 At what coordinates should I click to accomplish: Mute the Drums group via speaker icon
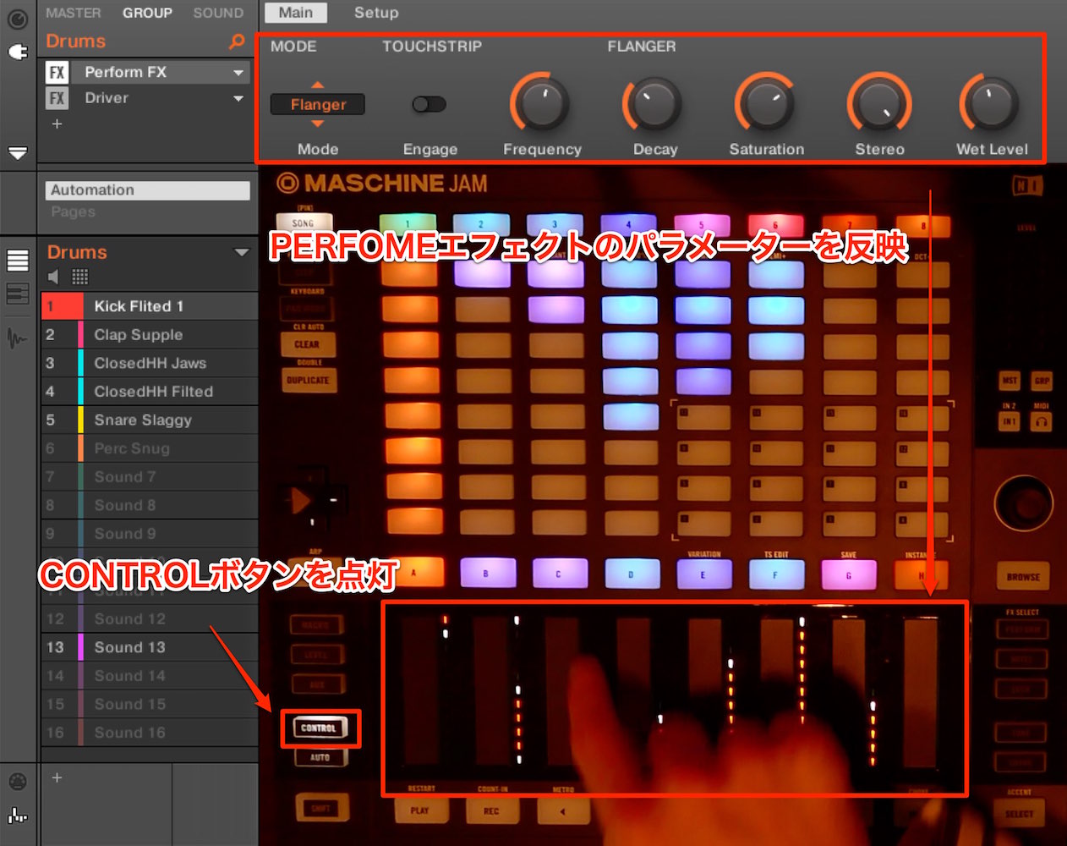pyautogui.click(x=54, y=277)
